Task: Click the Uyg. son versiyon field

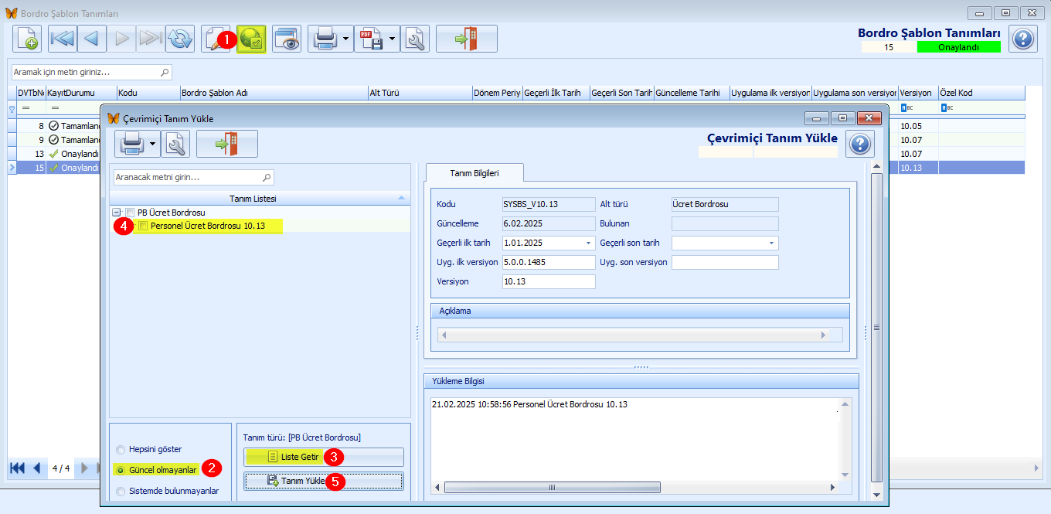Action: (725, 262)
